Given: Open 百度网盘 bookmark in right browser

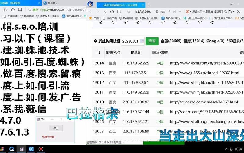Looking at the screenshot, I should (147, 18).
